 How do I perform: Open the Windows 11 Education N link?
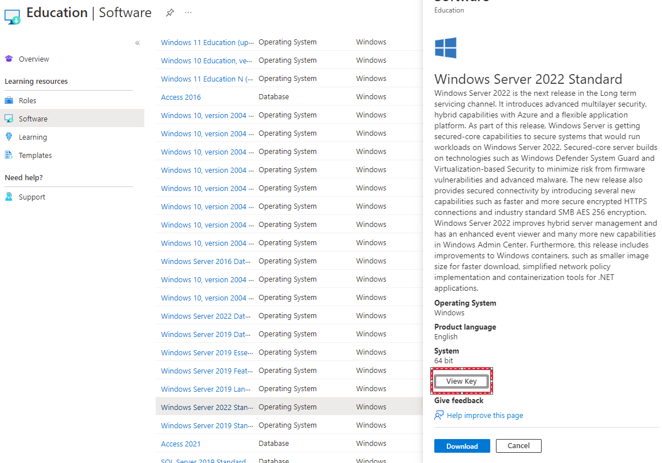207,79
